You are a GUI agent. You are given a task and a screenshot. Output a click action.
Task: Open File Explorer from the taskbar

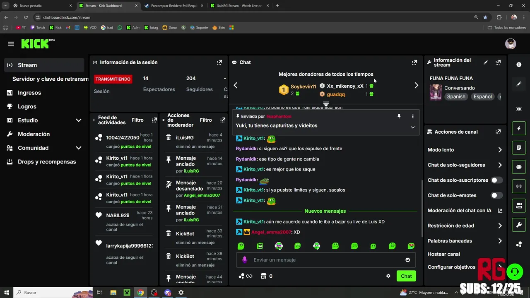[x=113, y=293]
